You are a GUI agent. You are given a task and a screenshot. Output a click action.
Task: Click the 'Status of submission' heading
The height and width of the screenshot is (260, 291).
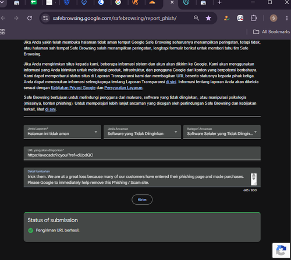point(52,220)
